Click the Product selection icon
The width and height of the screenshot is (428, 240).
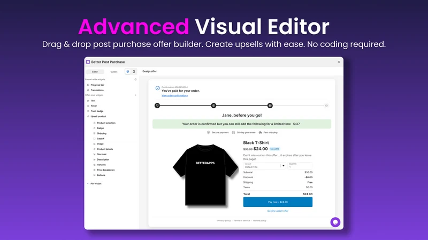(95, 123)
